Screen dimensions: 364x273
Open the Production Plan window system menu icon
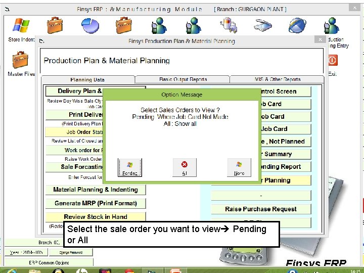pyautogui.click(x=41, y=41)
